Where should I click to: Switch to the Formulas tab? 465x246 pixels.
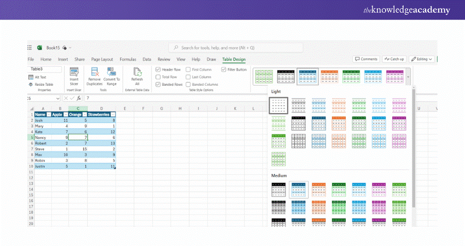point(127,59)
